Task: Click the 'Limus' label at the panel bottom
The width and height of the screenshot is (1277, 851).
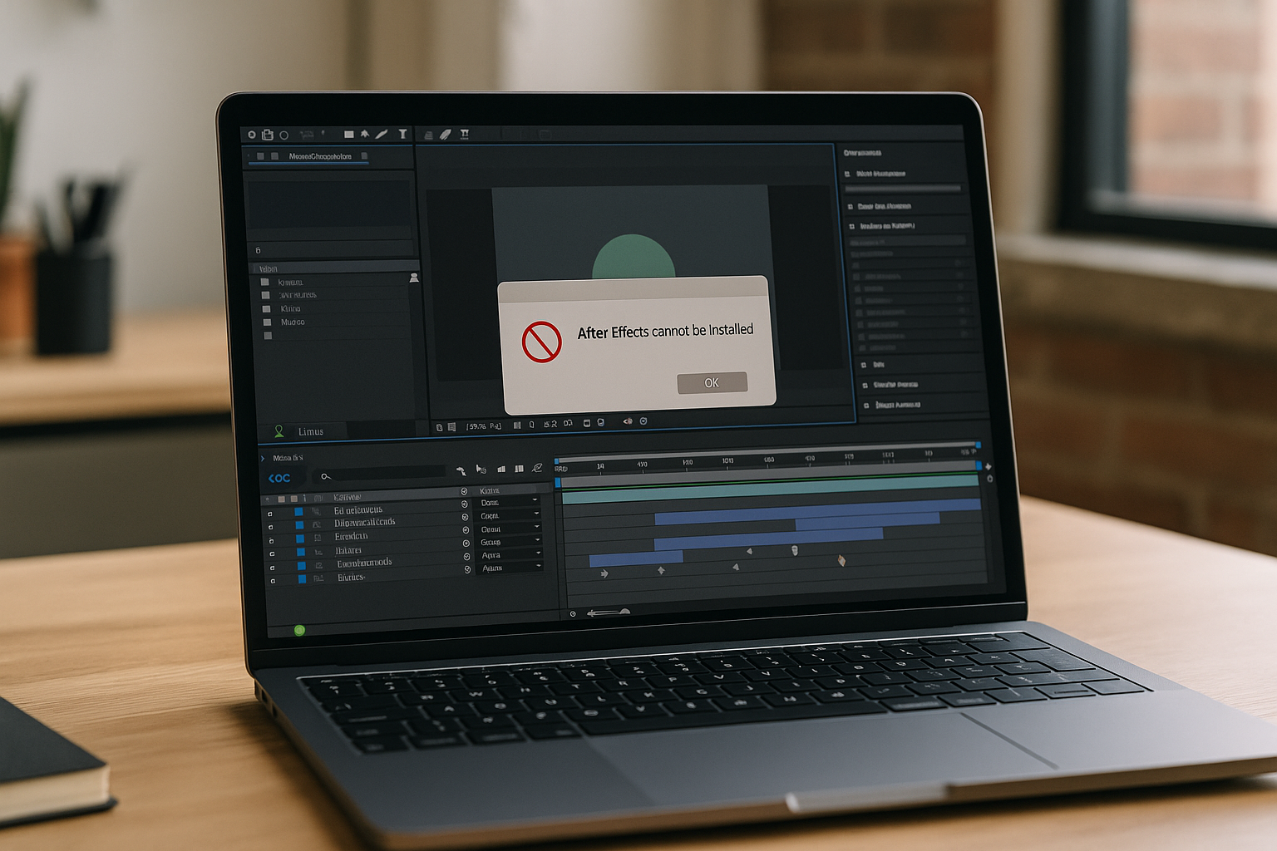Action: click(311, 431)
